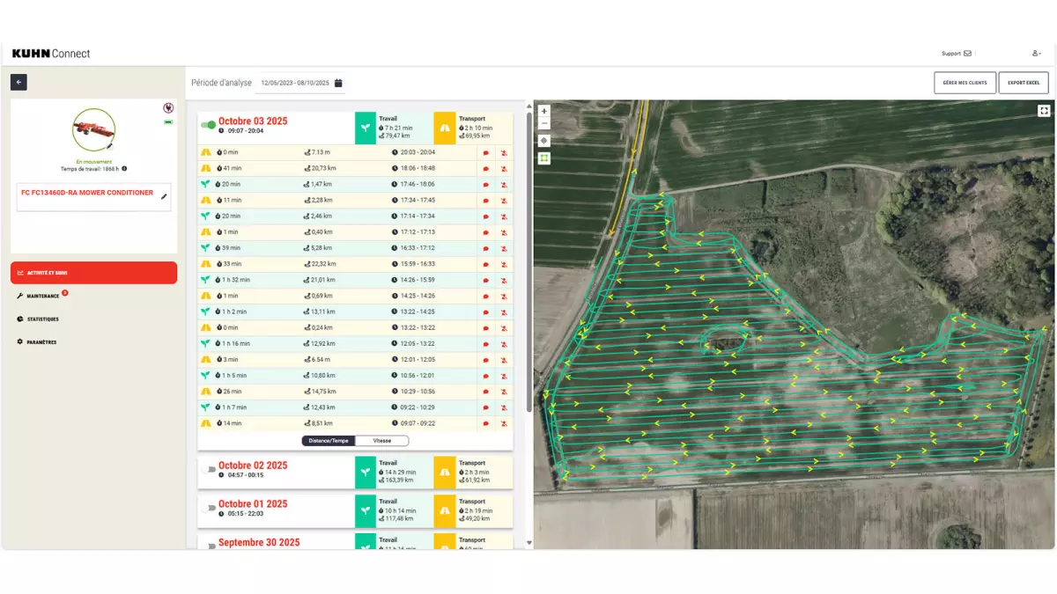Open the user account dropdown

[1037, 54]
